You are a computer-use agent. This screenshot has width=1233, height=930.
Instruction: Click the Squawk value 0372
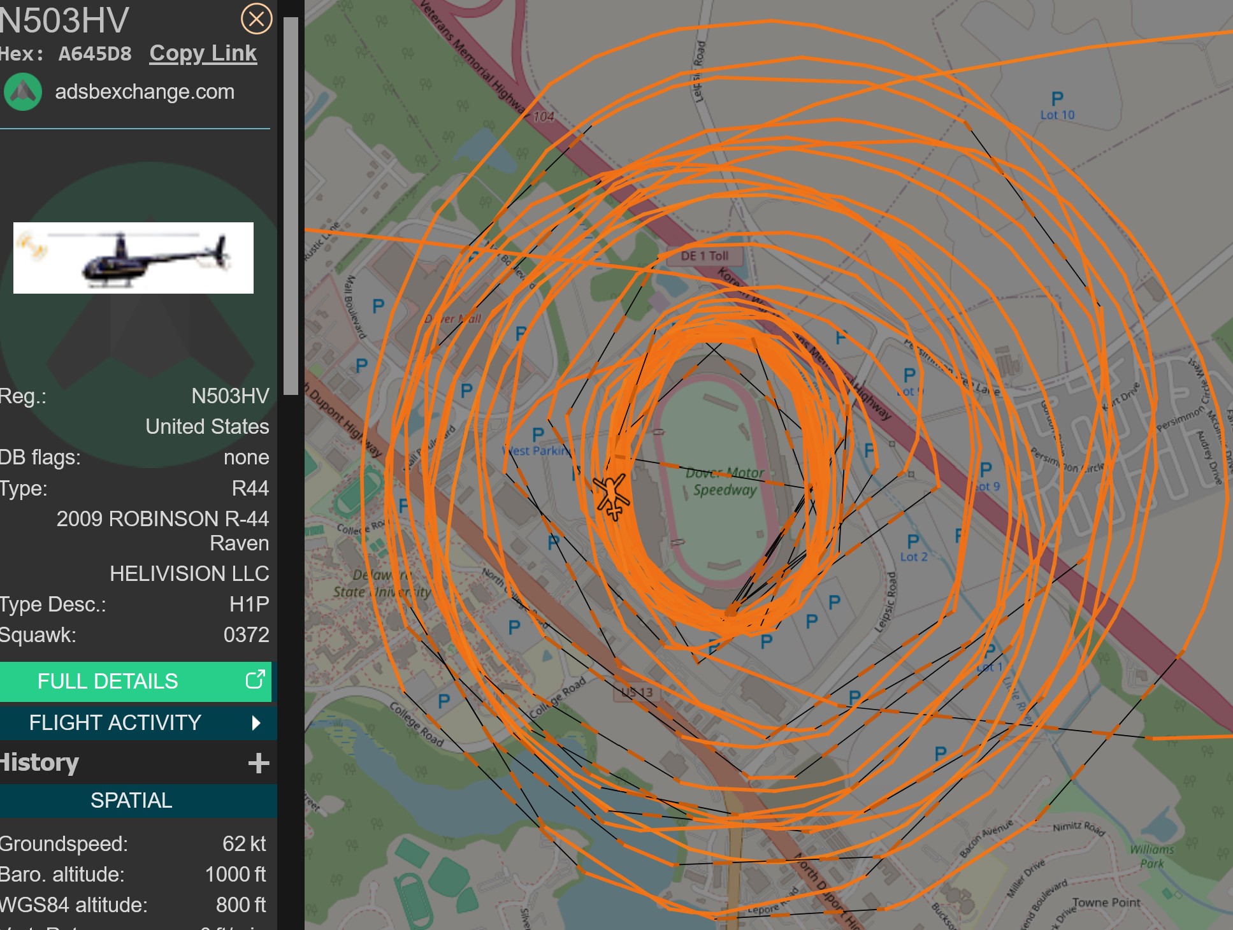(246, 635)
